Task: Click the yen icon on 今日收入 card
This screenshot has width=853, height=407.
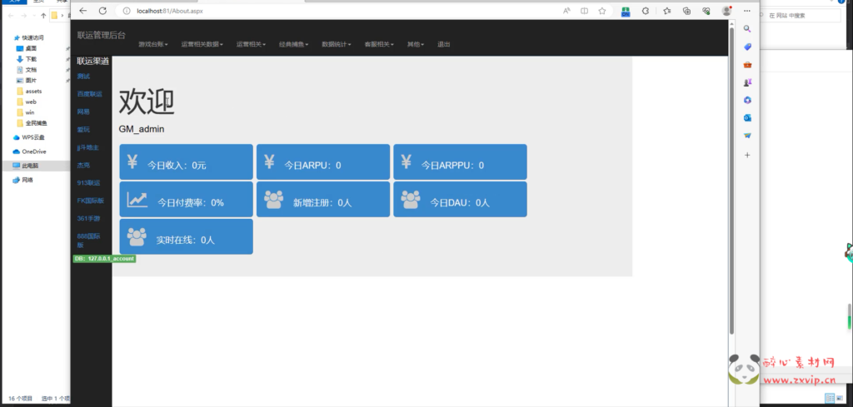Action: tap(132, 162)
